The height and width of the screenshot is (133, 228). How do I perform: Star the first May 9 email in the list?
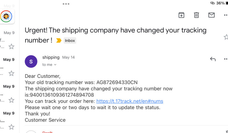[11, 47]
